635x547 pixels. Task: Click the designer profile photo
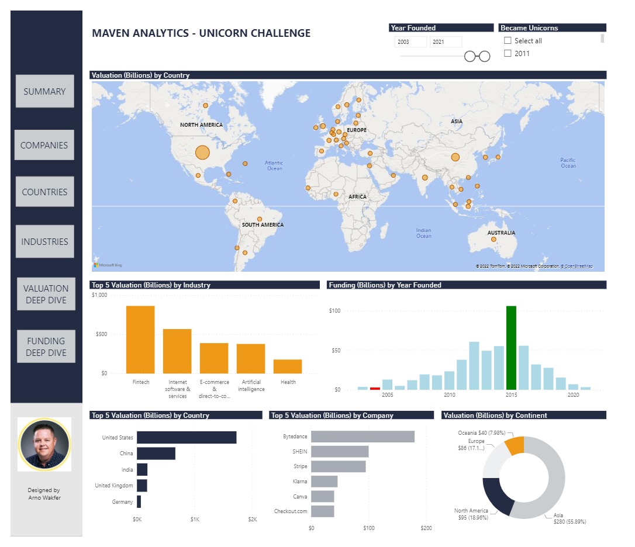[x=44, y=444]
